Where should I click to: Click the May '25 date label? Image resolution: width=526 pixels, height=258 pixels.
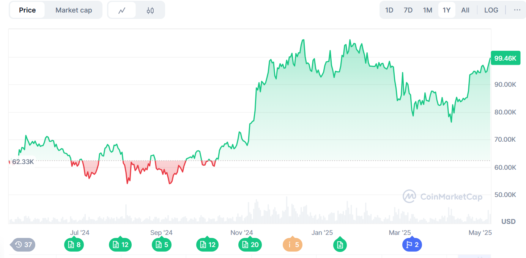480,233
